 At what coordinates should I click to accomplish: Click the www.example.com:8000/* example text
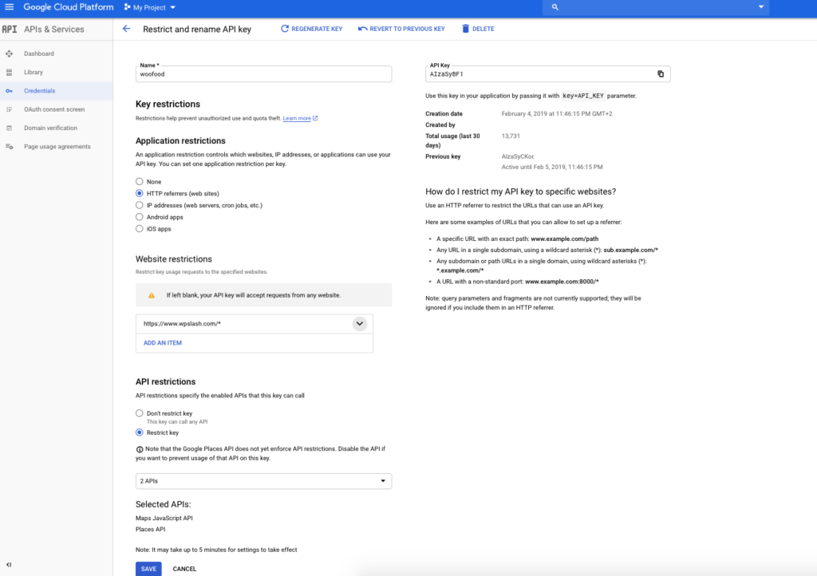562,282
